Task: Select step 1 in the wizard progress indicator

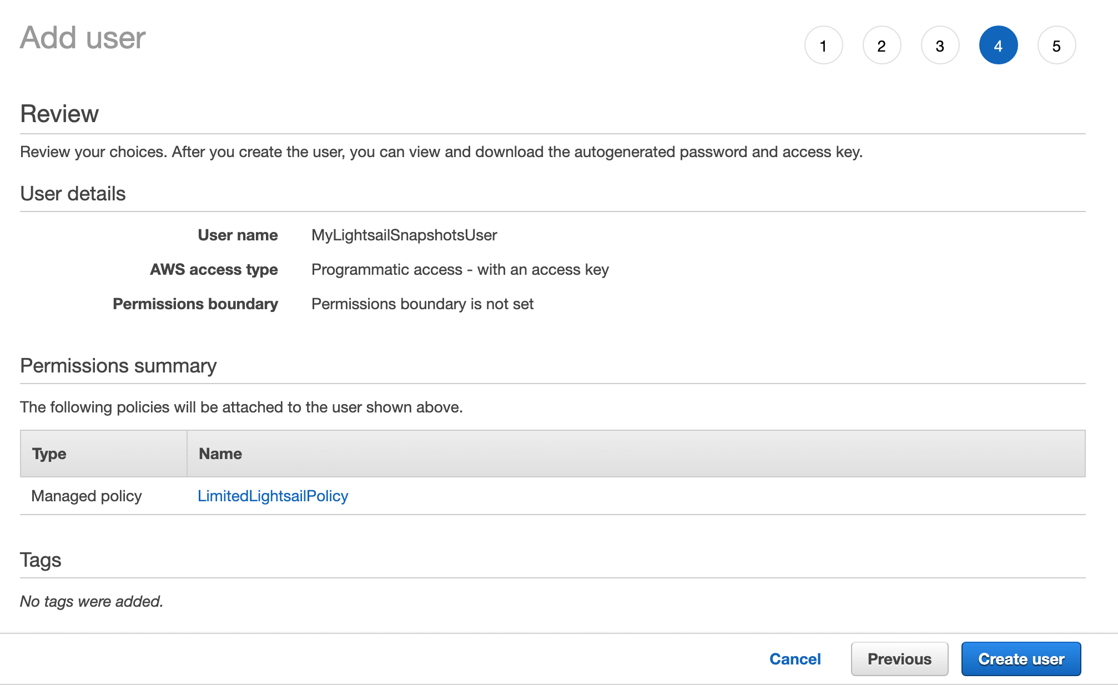Action: (824, 46)
